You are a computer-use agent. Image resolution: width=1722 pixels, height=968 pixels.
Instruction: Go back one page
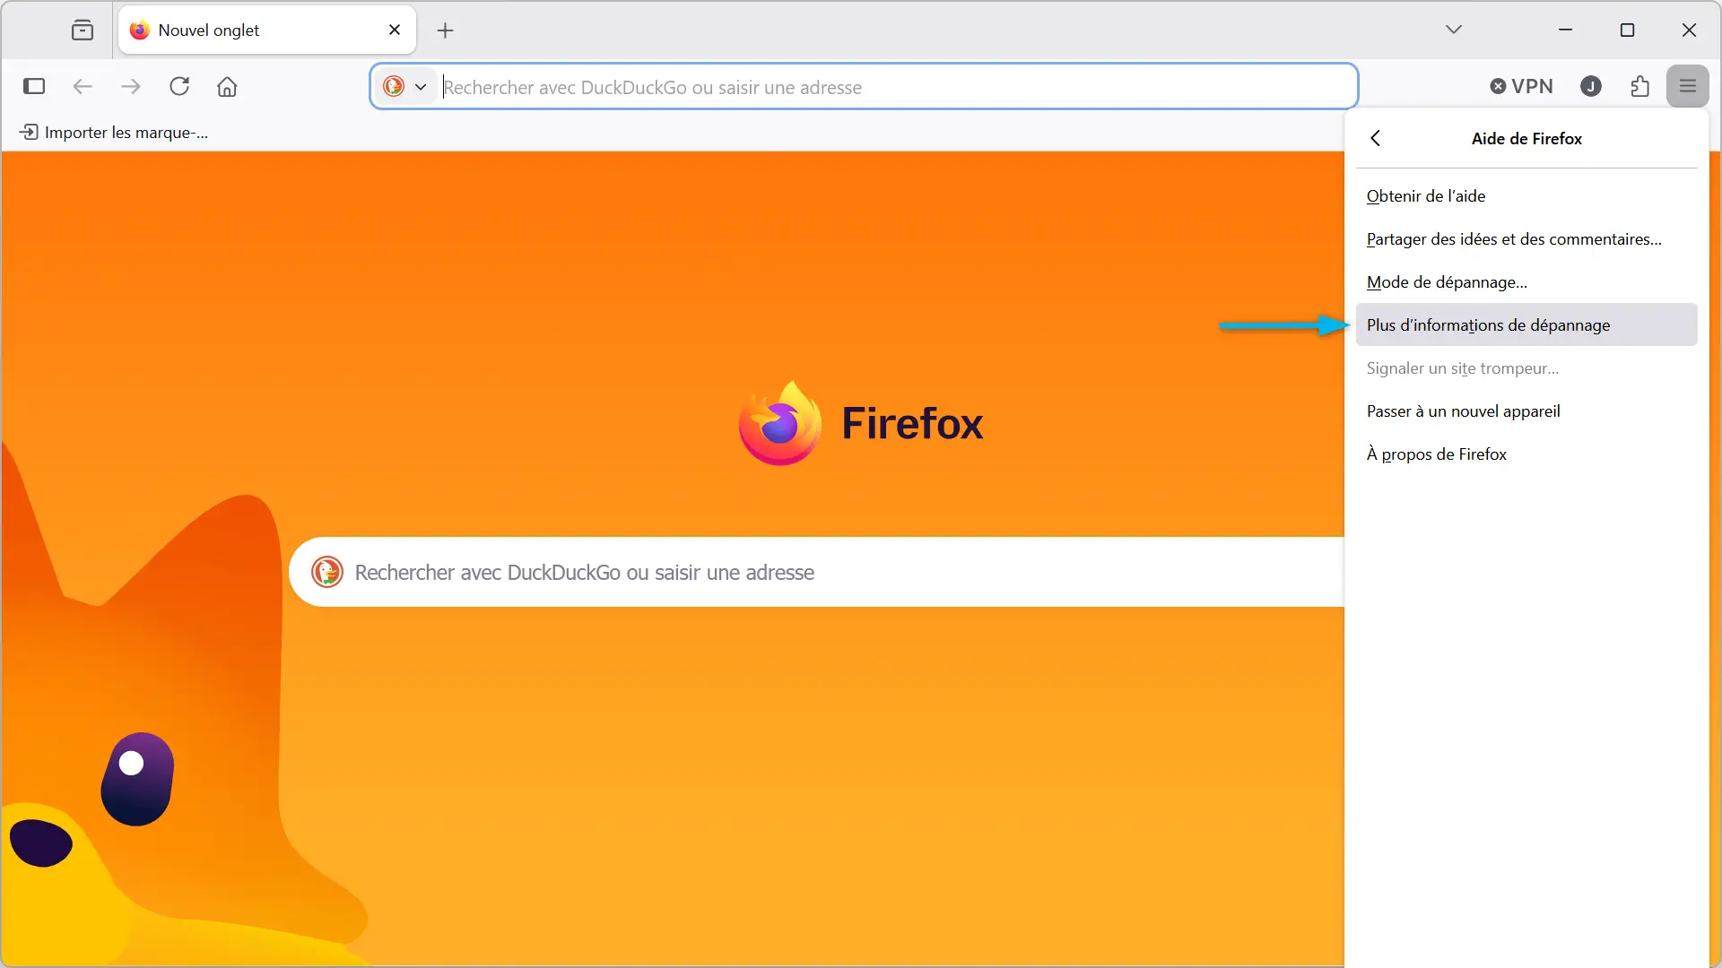pyautogui.click(x=83, y=87)
